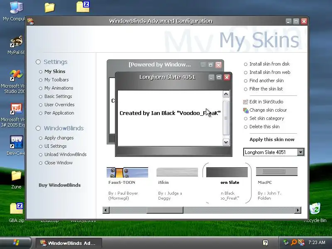This screenshot has width=332, height=249.
Task: Click the Powered by Window... preview close button
Action: click(x=219, y=65)
